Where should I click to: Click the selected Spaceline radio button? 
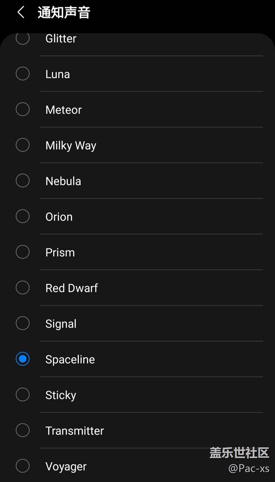[22, 359]
